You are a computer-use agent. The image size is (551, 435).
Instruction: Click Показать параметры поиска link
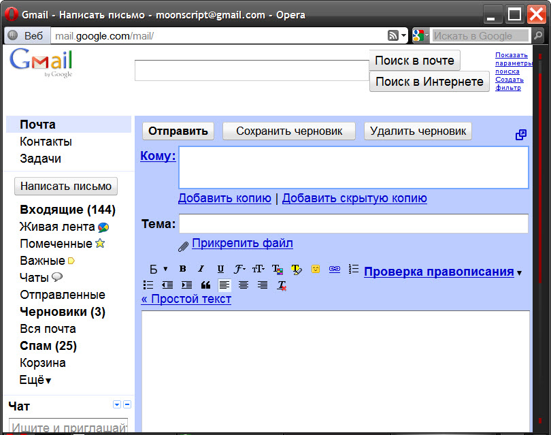514,63
